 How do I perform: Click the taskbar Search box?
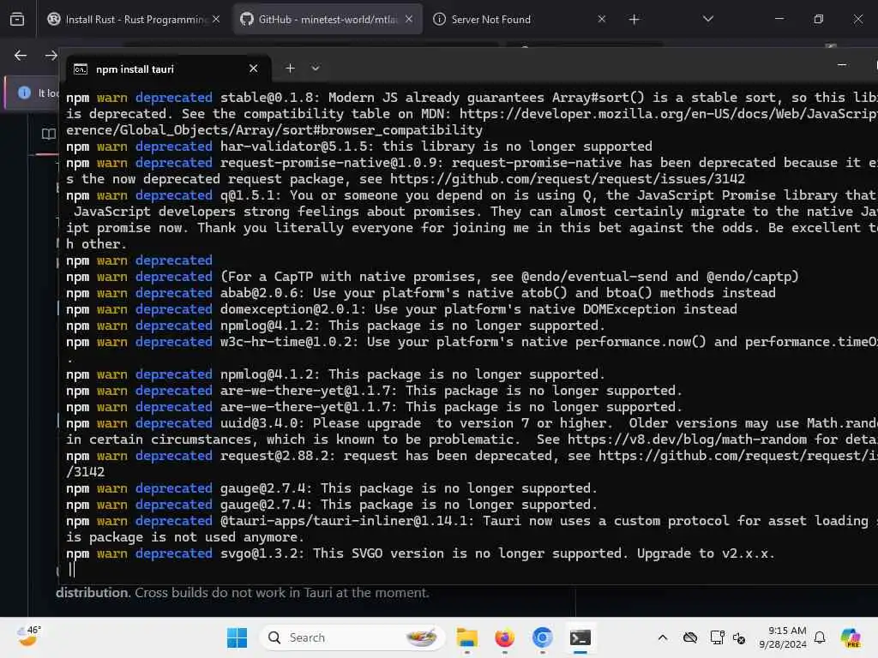pos(352,637)
